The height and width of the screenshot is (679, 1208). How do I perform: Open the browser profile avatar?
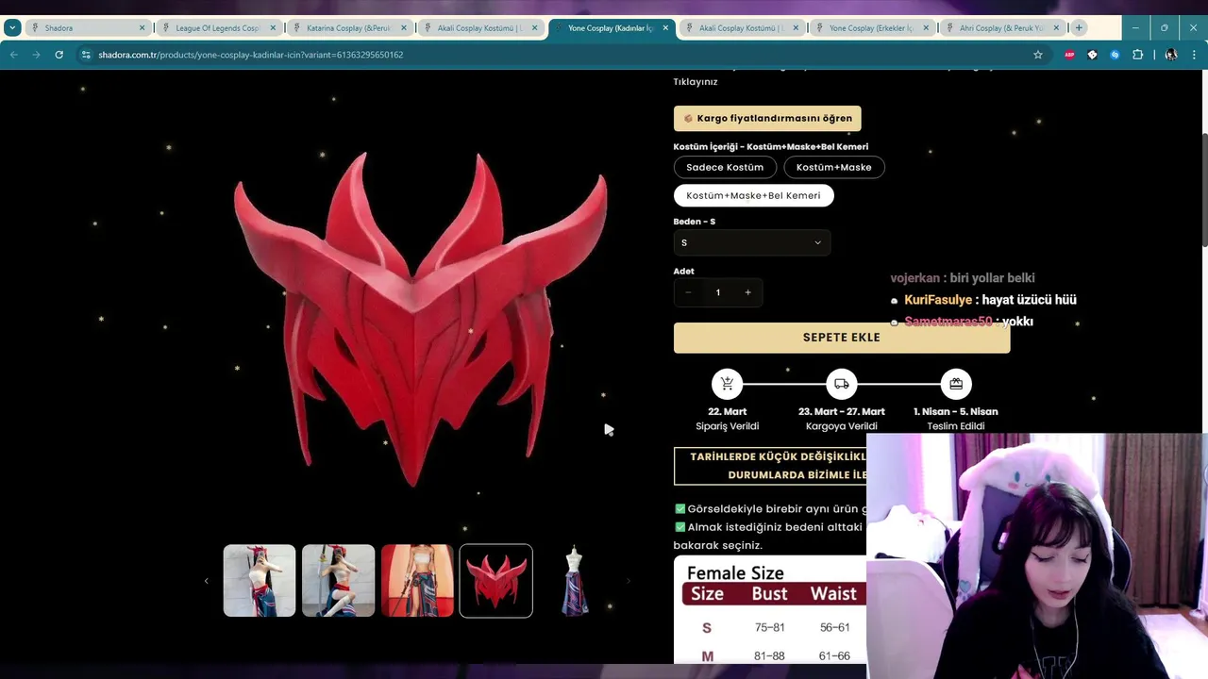[1171, 55]
